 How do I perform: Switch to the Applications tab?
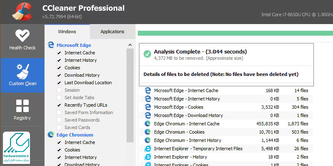(112, 32)
